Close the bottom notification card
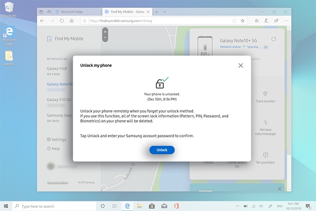The width and height of the screenshot is (316, 211). [279, 189]
